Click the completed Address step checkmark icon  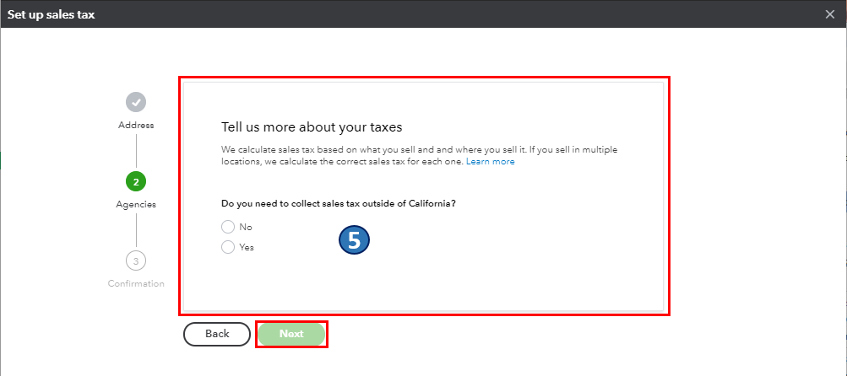point(136,102)
